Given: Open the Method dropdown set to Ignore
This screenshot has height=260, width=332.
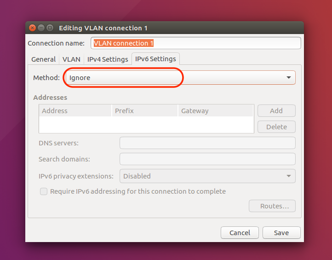Looking at the screenshot, I should pos(180,78).
